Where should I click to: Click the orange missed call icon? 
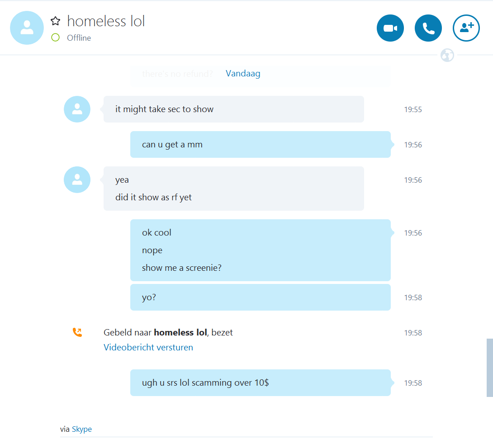pos(77,332)
